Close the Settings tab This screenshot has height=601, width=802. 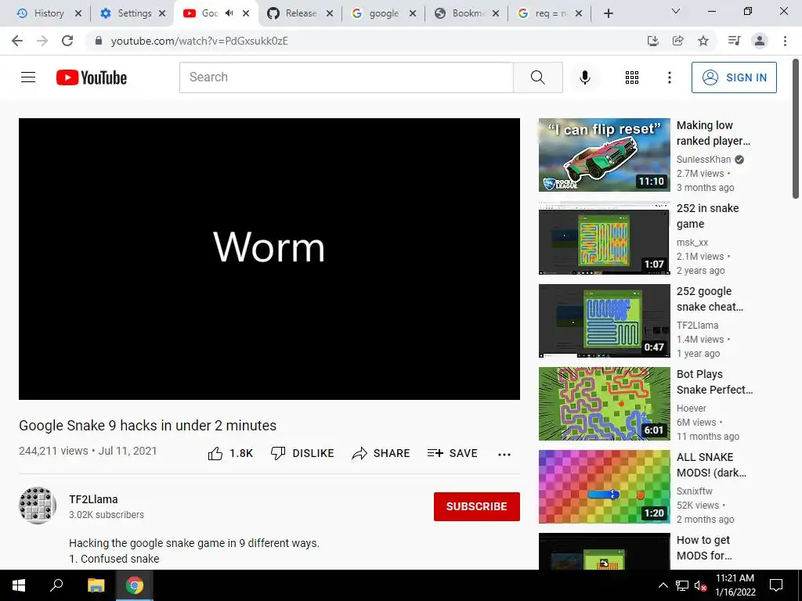tap(162, 13)
